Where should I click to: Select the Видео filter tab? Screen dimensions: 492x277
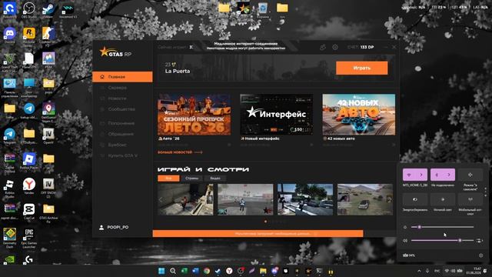[215, 178]
